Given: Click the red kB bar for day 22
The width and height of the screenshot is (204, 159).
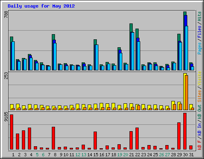Looking at the screenshot, I should 137,138.
